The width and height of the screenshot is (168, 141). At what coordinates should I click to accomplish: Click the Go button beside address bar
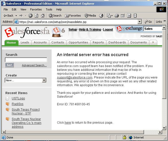coord(148,22)
